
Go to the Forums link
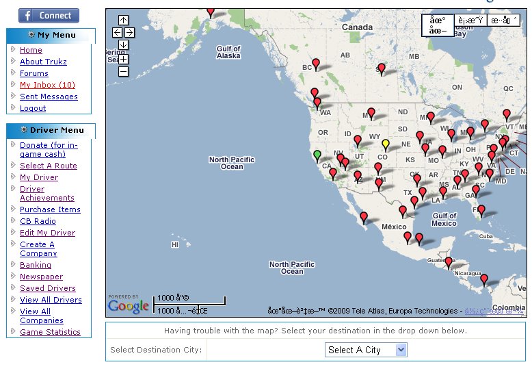pos(34,73)
